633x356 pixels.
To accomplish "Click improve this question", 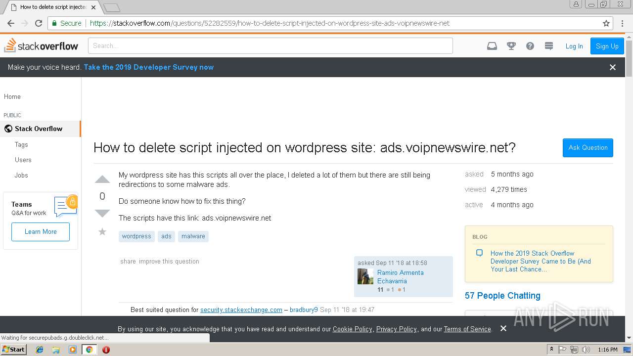I will (169, 261).
